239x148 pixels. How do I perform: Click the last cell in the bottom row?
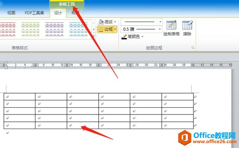(x=178, y=125)
